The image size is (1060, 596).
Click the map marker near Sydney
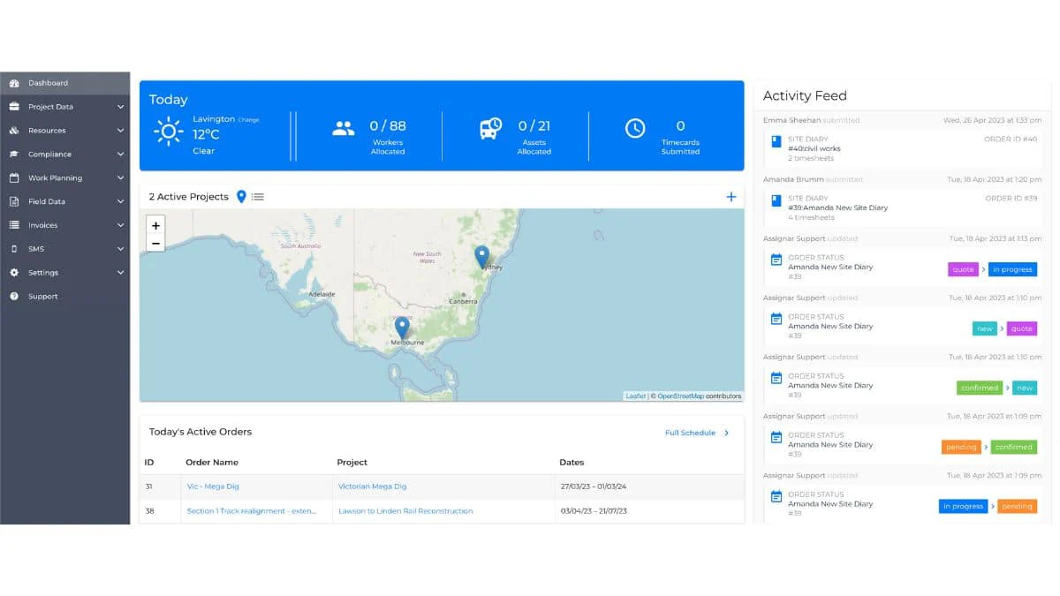(x=481, y=257)
